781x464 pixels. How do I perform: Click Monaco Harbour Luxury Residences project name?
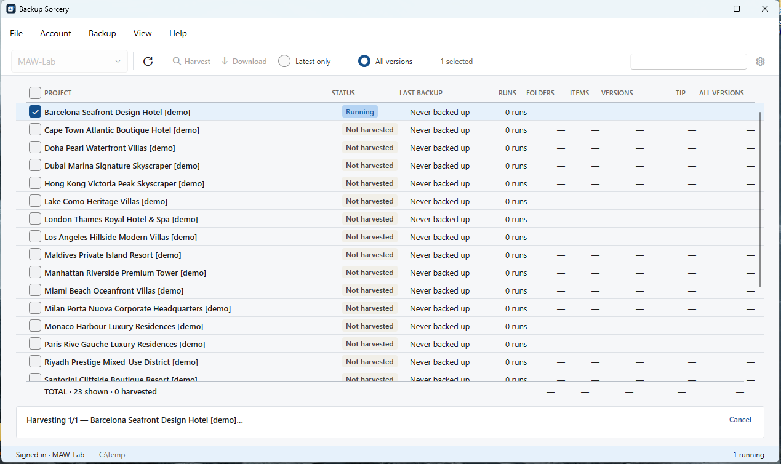pyautogui.click(x=124, y=326)
